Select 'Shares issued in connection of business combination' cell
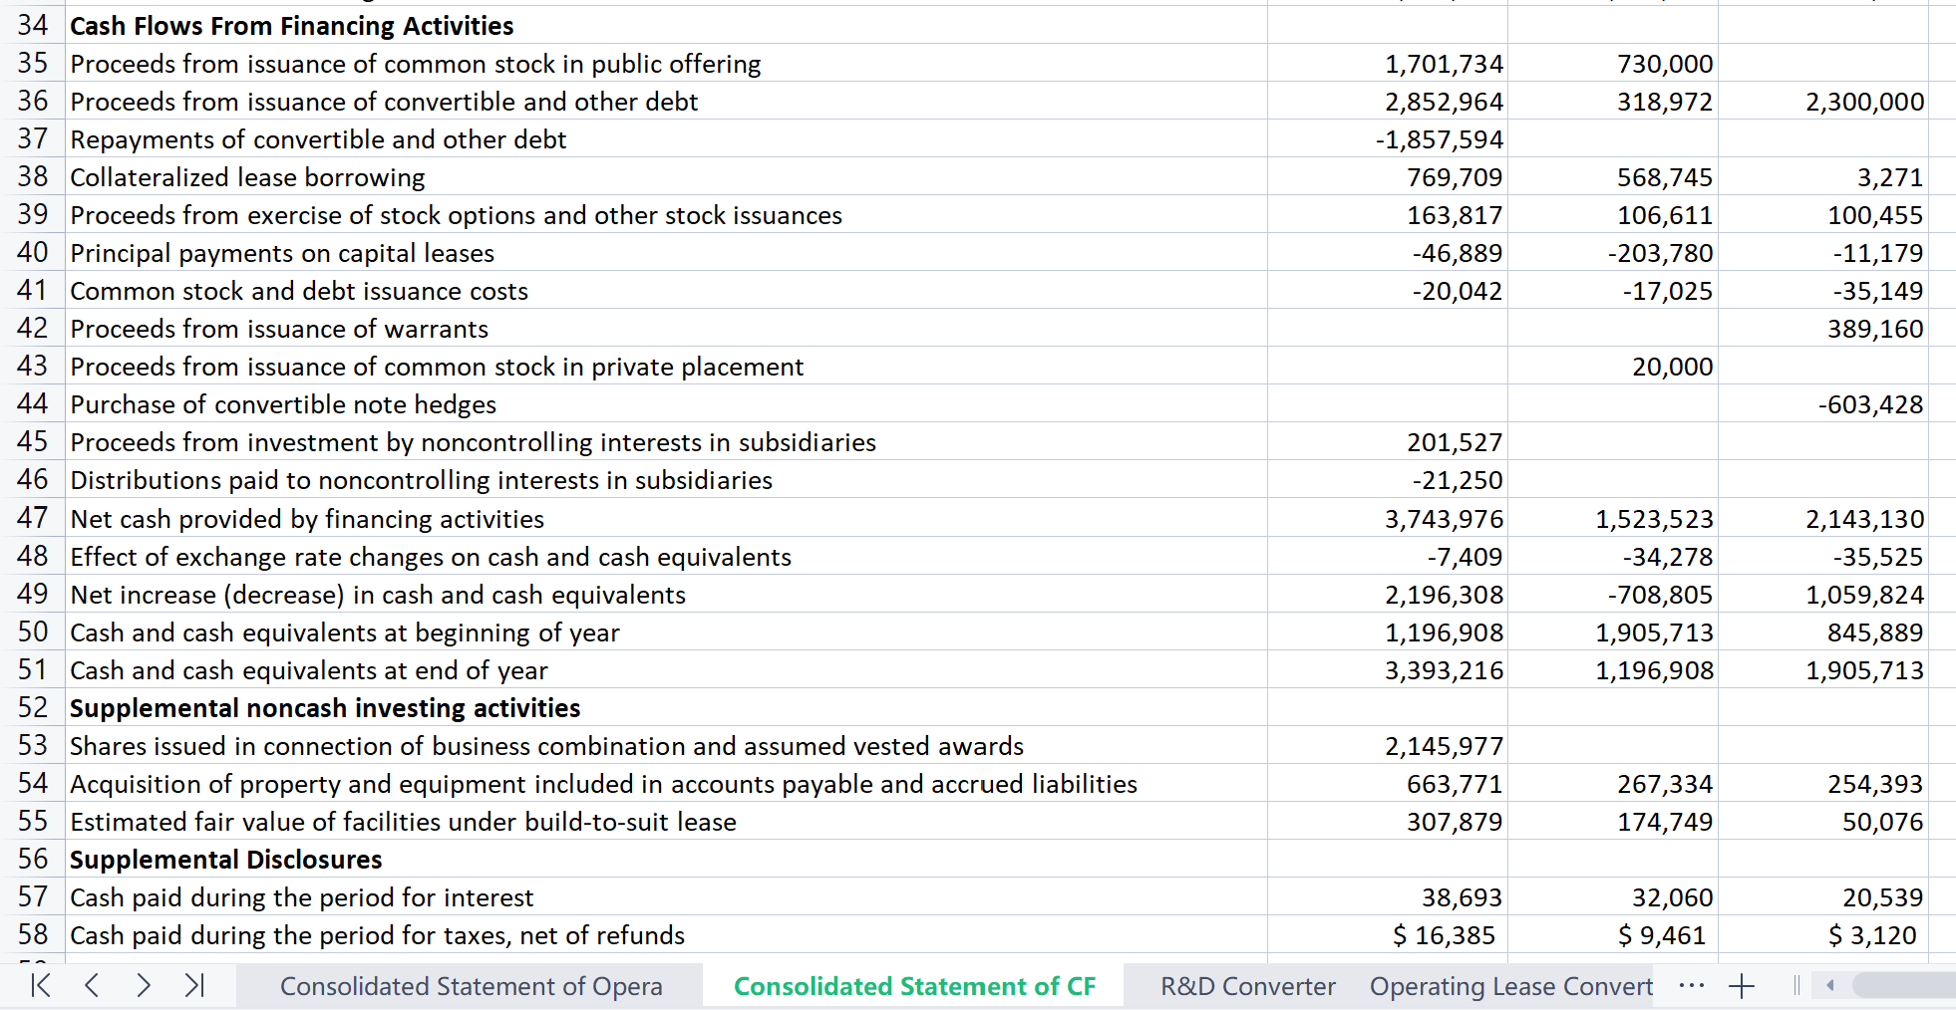Image resolution: width=1956 pixels, height=1010 pixels. tap(666, 745)
